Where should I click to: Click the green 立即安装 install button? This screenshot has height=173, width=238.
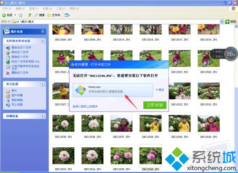[155, 105]
